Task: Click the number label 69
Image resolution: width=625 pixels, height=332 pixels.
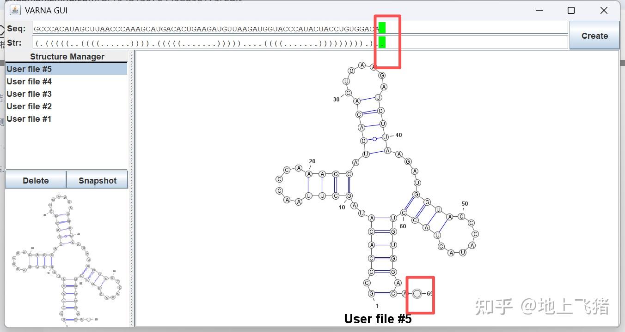Action: pos(430,294)
